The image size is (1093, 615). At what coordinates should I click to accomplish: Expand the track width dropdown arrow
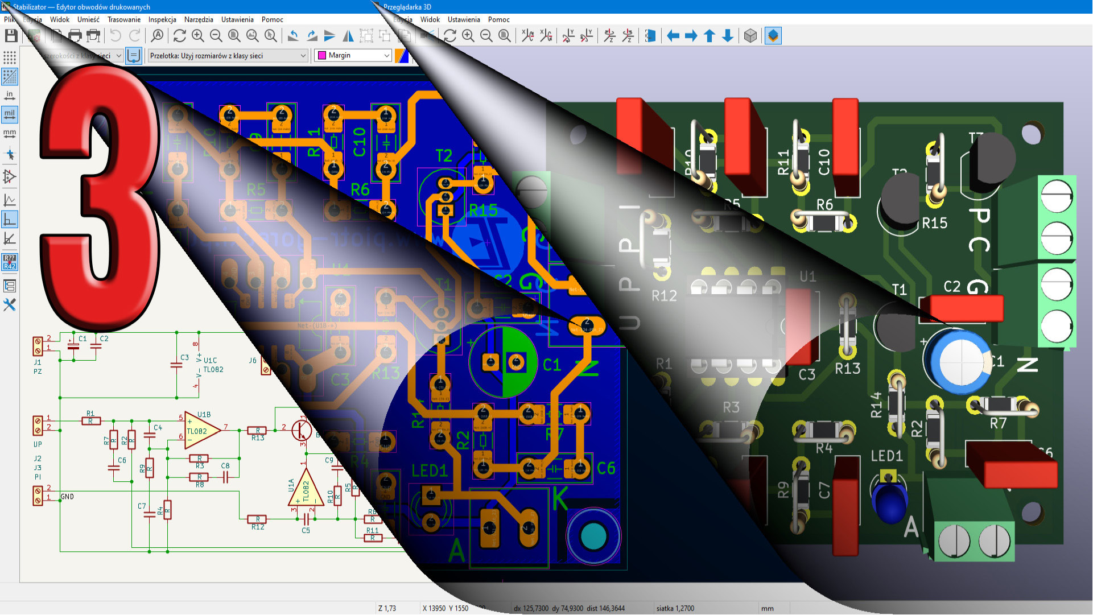[x=119, y=56]
